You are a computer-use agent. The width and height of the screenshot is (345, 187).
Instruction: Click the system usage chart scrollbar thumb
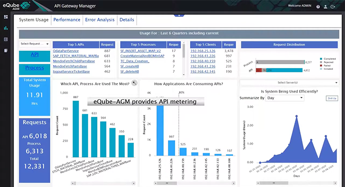(274, 183)
